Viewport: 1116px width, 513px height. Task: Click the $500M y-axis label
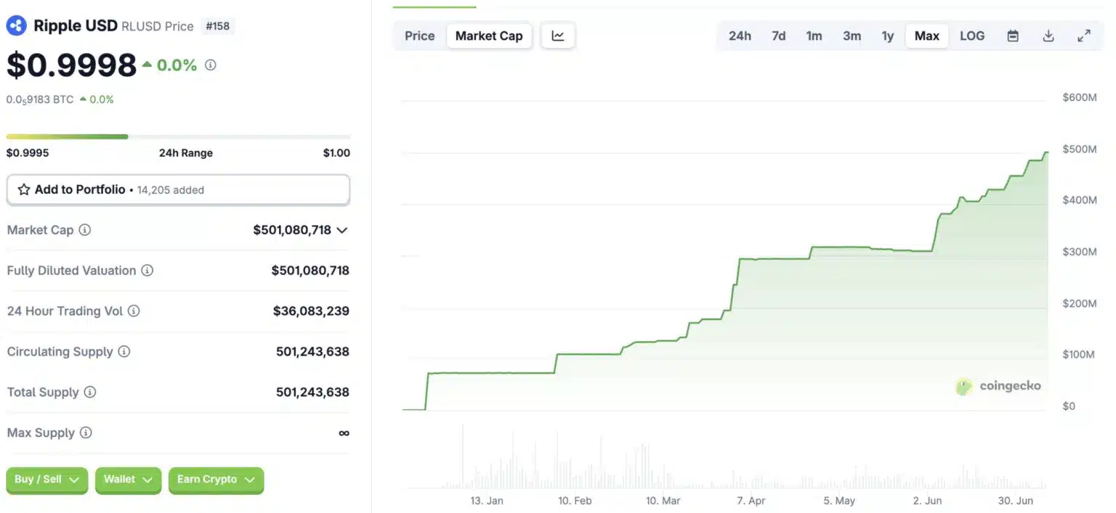point(1079,149)
